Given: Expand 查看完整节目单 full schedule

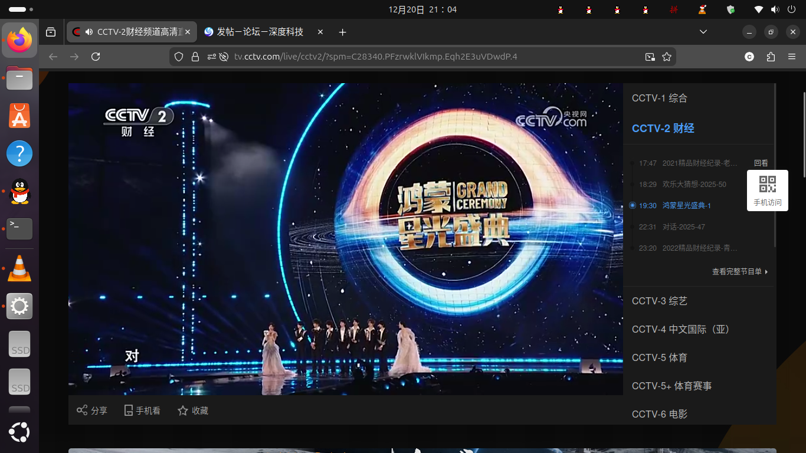Looking at the screenshot, I should (x=740, y=272).
